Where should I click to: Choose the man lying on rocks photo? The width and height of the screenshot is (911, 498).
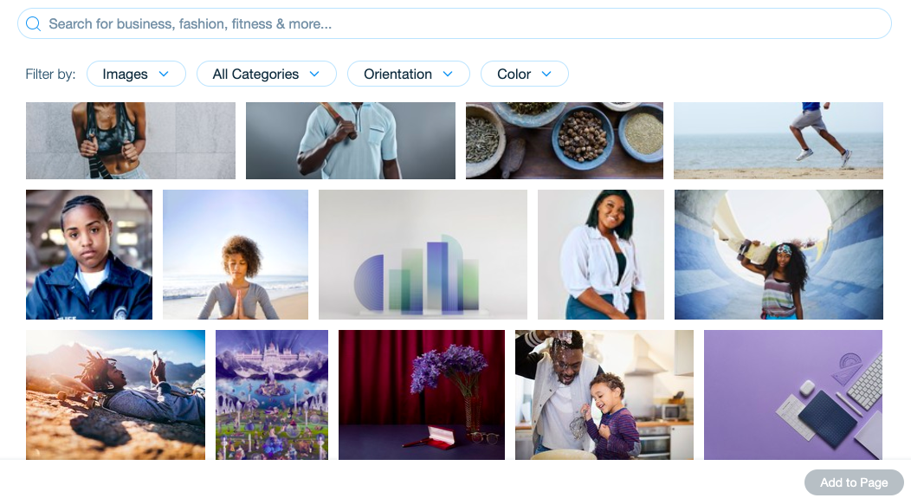point(116,395)
